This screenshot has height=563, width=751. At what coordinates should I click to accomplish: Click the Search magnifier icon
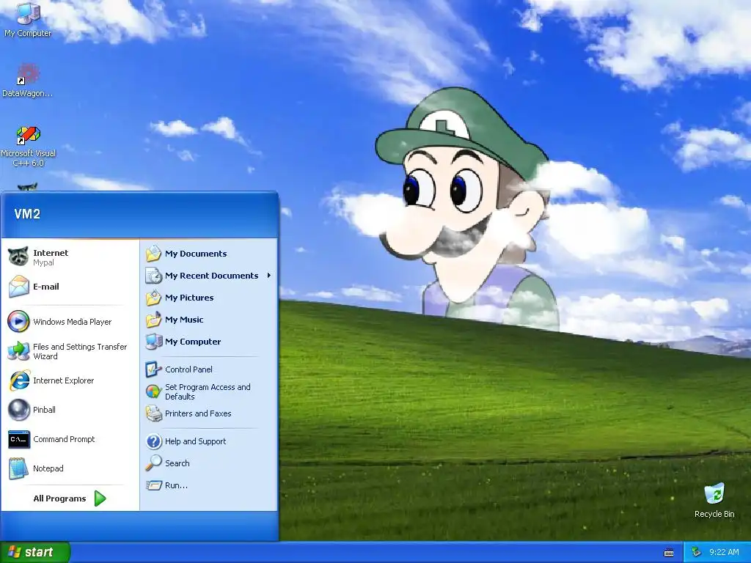153,463
